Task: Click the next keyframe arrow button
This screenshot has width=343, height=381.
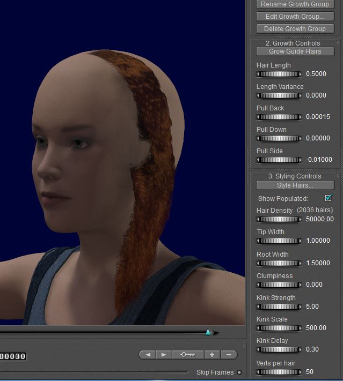Action: coord(164,355)
